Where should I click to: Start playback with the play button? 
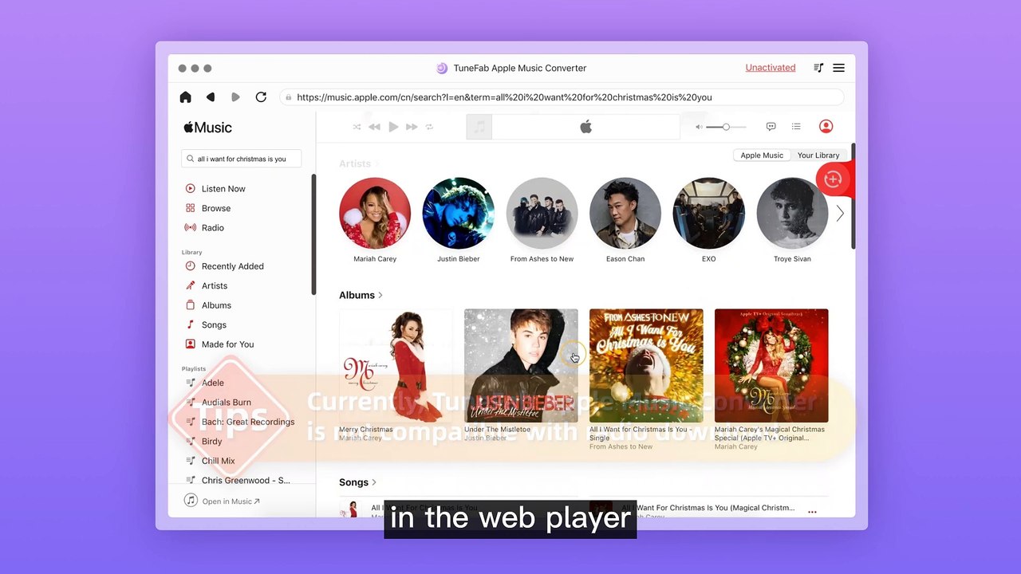click(x=393, y=127)
